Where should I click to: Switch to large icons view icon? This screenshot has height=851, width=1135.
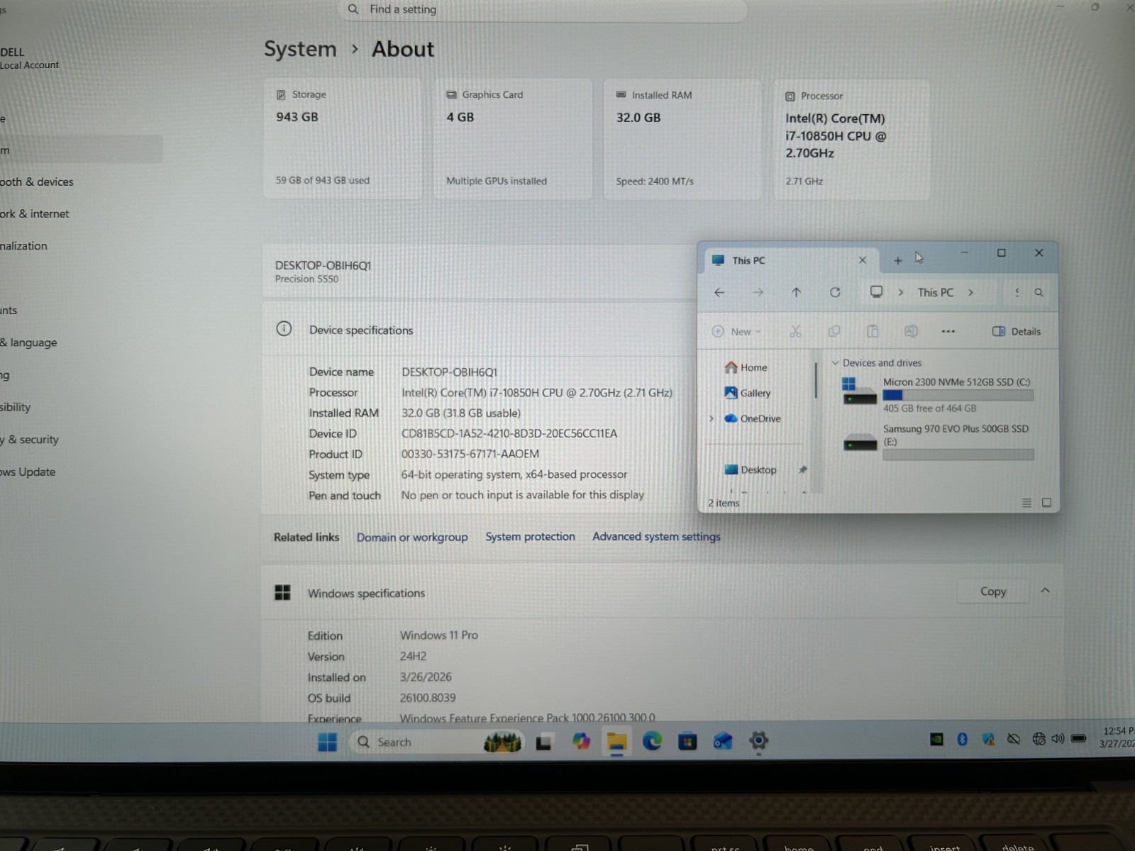coord(1046,503)
